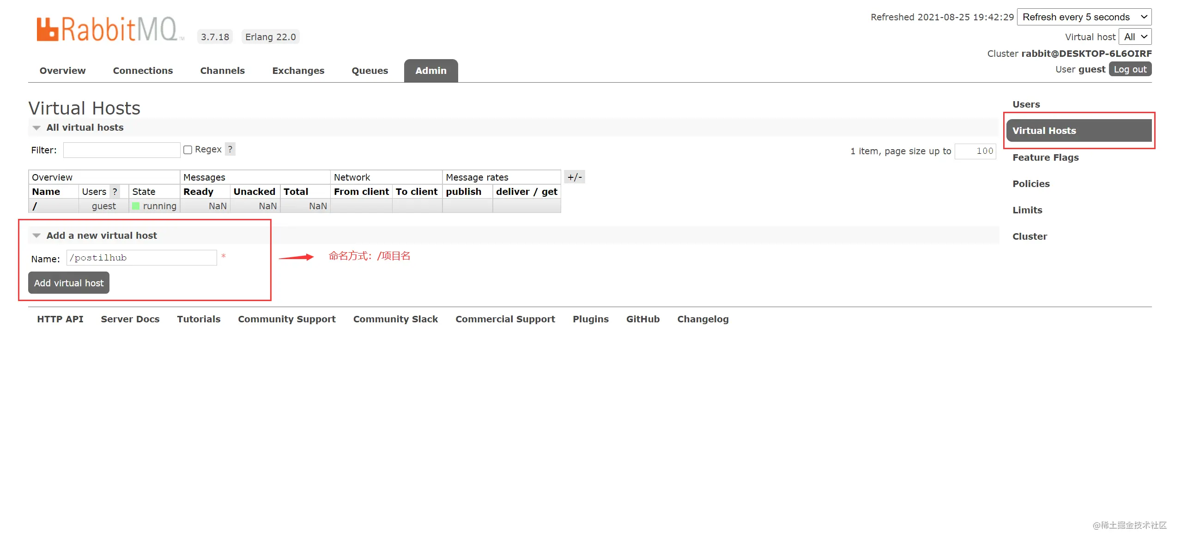The image size is (1181, 544).
Task: Click the virtual host Name input field
Action: point(142,258)
